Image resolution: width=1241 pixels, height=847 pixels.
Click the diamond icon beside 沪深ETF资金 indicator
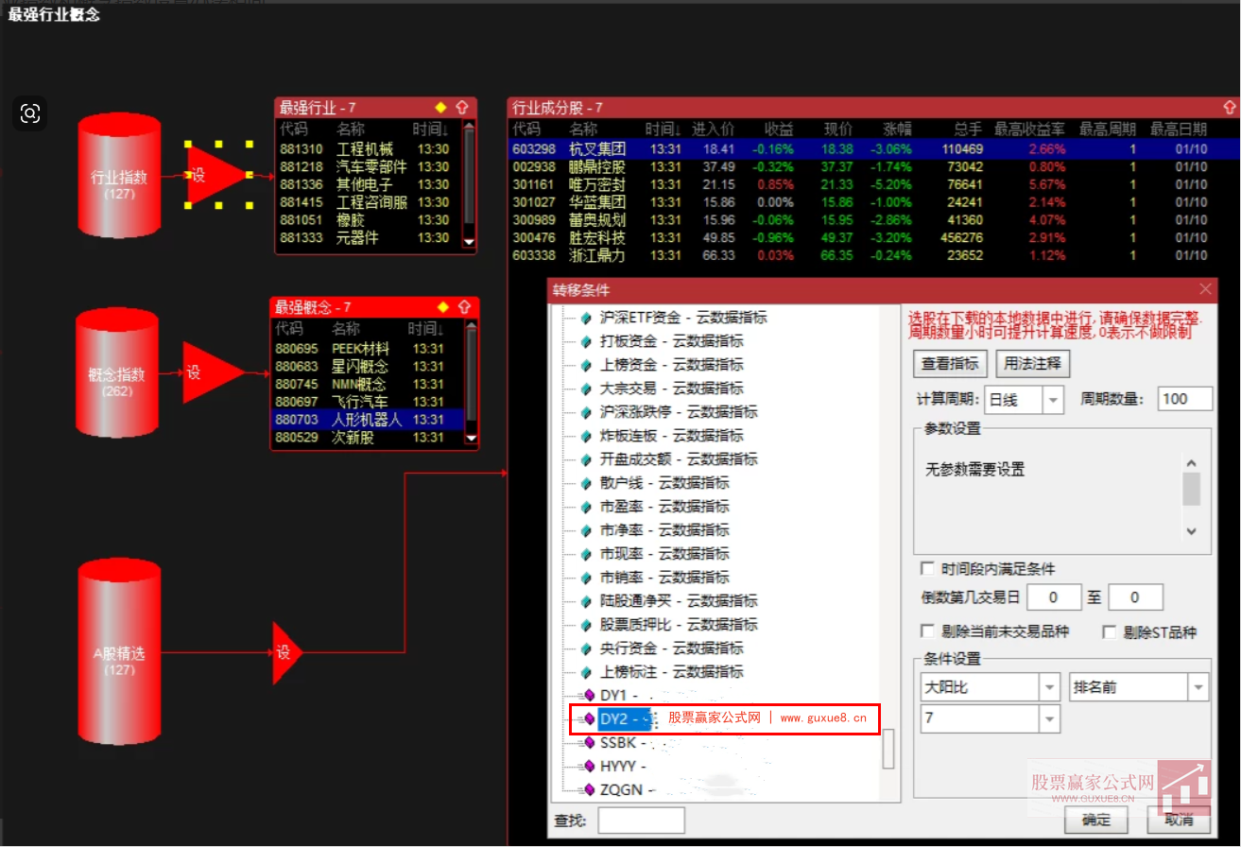coord(583,317)
